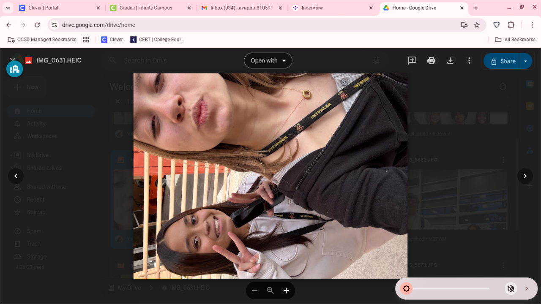Viewport: 541px width, 304px height.
Task: Open the Clever bookmark
Action: pyautogui.click(x=112, y=40)
